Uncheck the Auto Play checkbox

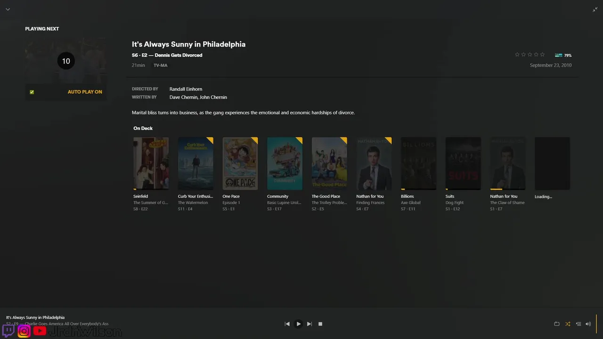click(x=32, y=92)
